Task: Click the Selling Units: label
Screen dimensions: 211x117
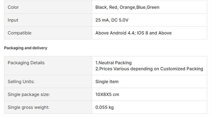Action: 21,82
